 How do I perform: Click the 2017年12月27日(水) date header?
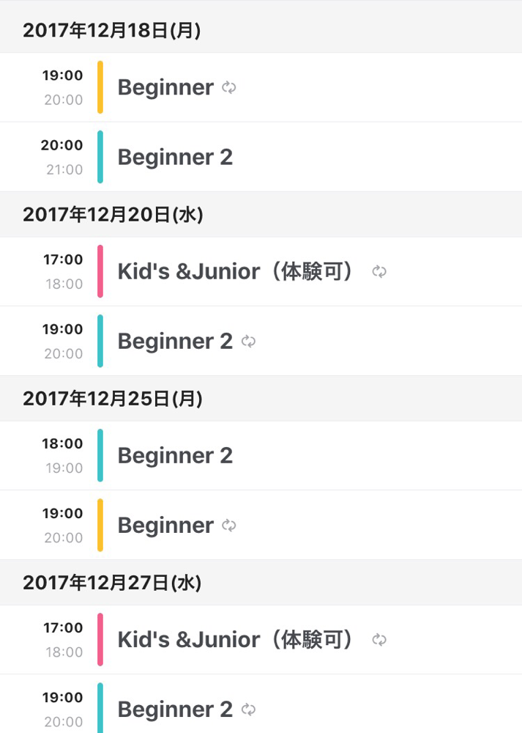click(261, 583)
